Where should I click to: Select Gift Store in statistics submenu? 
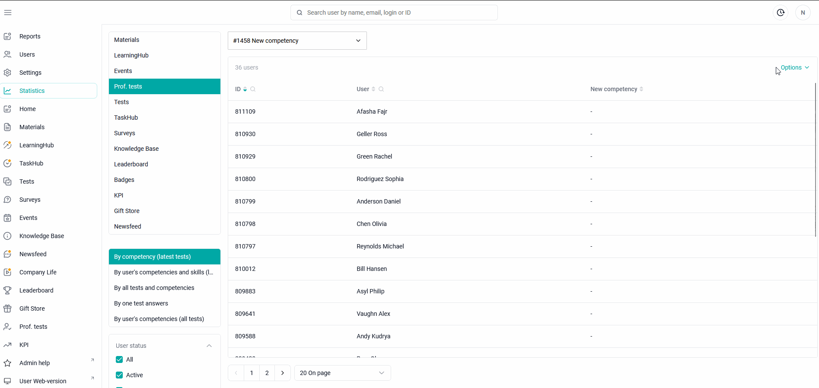(165, 211)
